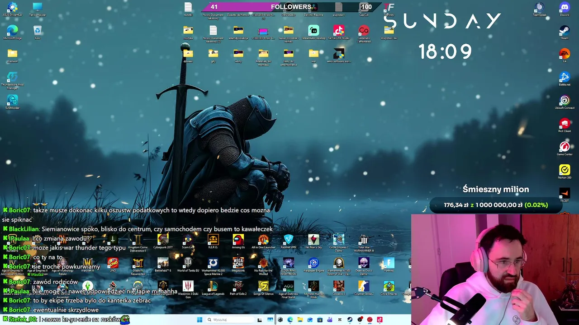
Task: Select the TikTok LIVE Studio shortcut
Action: pyautogui.click(x=338, y=32)
